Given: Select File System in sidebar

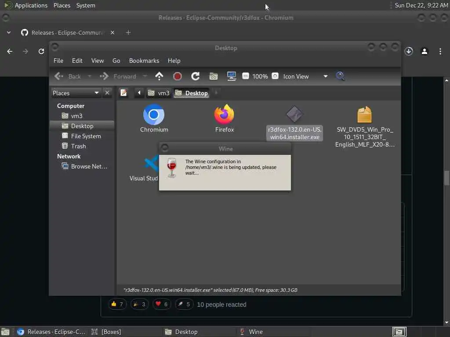Looking at the screenshot, I should pyautogui.click(x=82, y=136).
